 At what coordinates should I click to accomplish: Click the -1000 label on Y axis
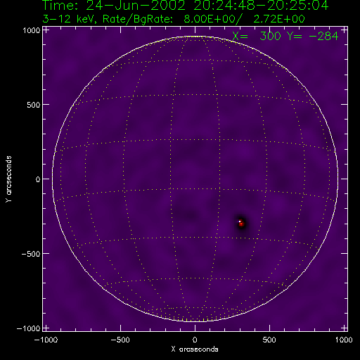point(28,328)
